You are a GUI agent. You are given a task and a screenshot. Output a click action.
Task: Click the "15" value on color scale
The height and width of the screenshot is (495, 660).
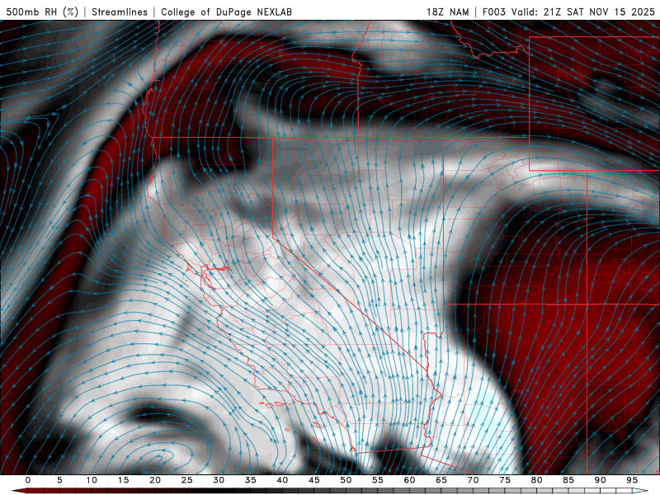[123, 480]
